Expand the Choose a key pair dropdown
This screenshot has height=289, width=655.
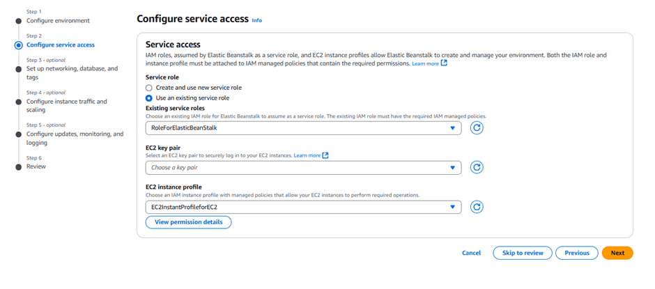coord(303,167)
